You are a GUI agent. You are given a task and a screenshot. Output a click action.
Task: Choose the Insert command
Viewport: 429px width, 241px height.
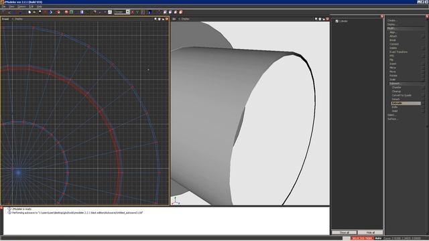coord(393,64)
